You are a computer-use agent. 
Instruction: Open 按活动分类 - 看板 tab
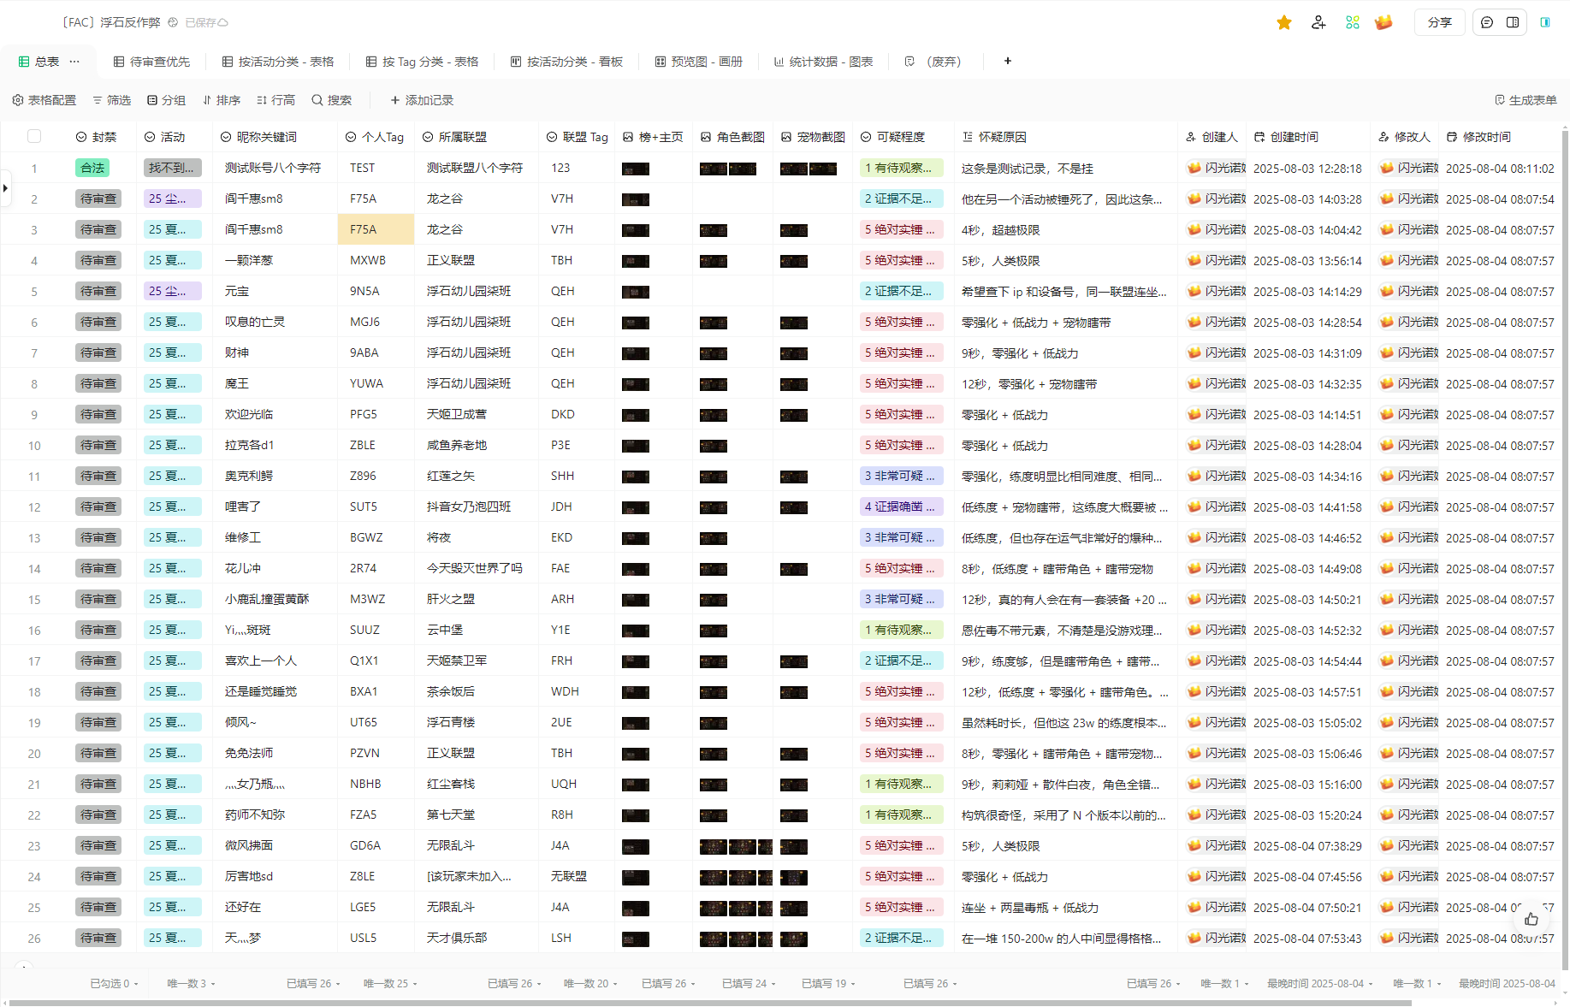click(x=566, y=62)
